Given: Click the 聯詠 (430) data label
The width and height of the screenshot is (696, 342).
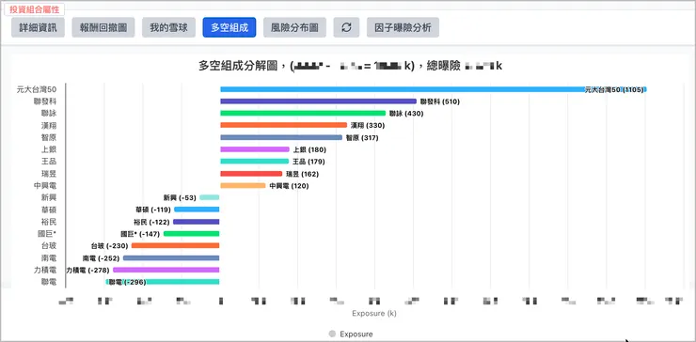Looking at the screenshot, I should tap(406, 114).
